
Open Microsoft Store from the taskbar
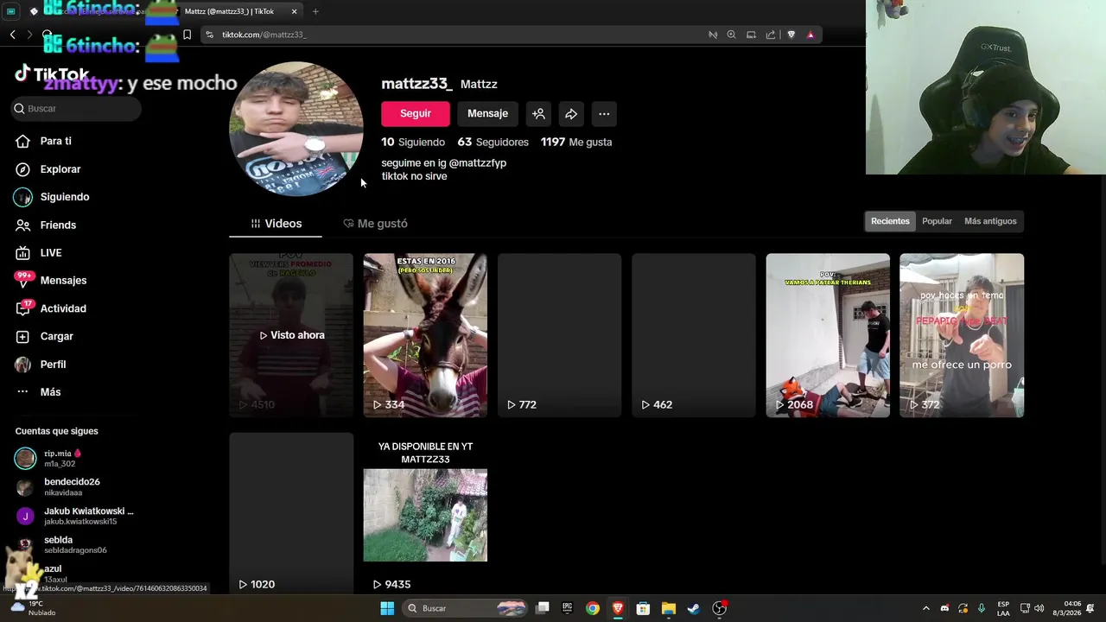tap(643, 608)
